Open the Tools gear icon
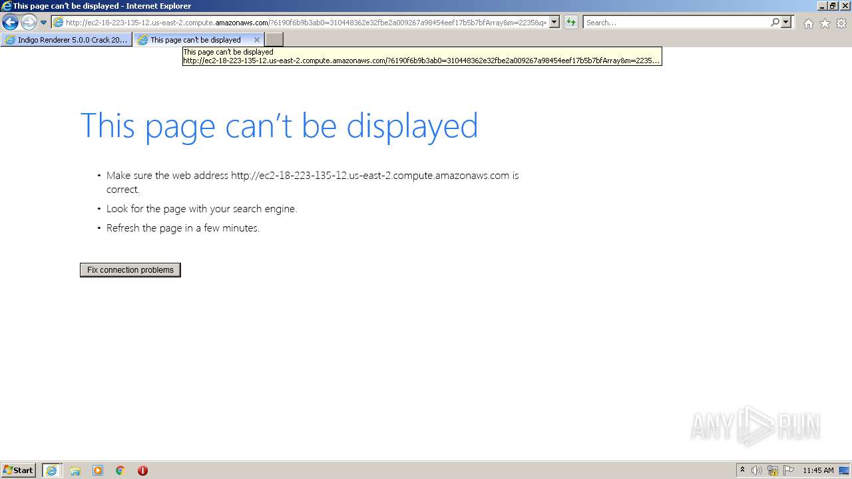Image resolution: width=852 pixels, height=479 pixels. (841, 23)
